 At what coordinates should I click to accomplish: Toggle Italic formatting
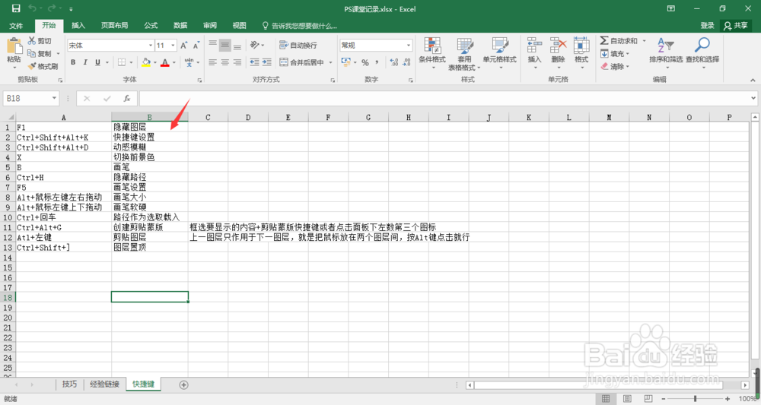coord(85,62)
